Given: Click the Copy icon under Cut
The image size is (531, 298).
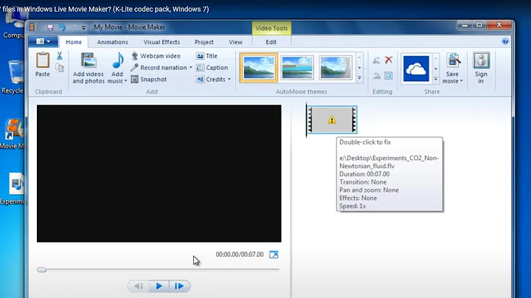Looking at the screenshot, I should (60, 68).
